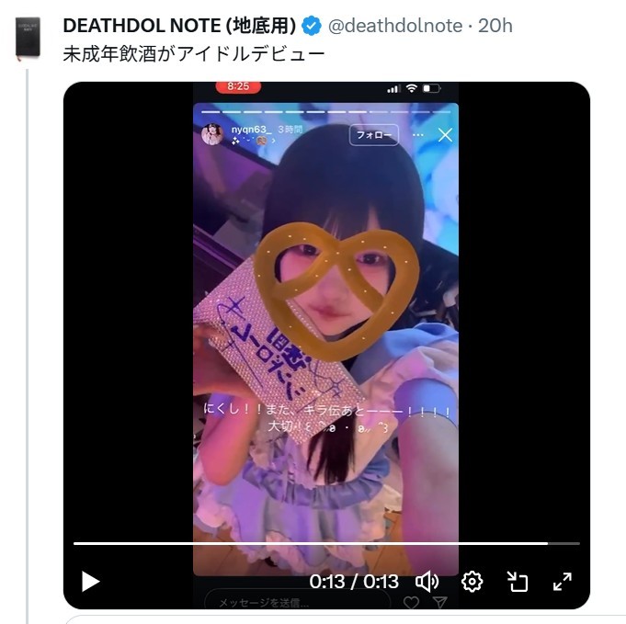Mute the video volume speaker icon

coord(427,581)
